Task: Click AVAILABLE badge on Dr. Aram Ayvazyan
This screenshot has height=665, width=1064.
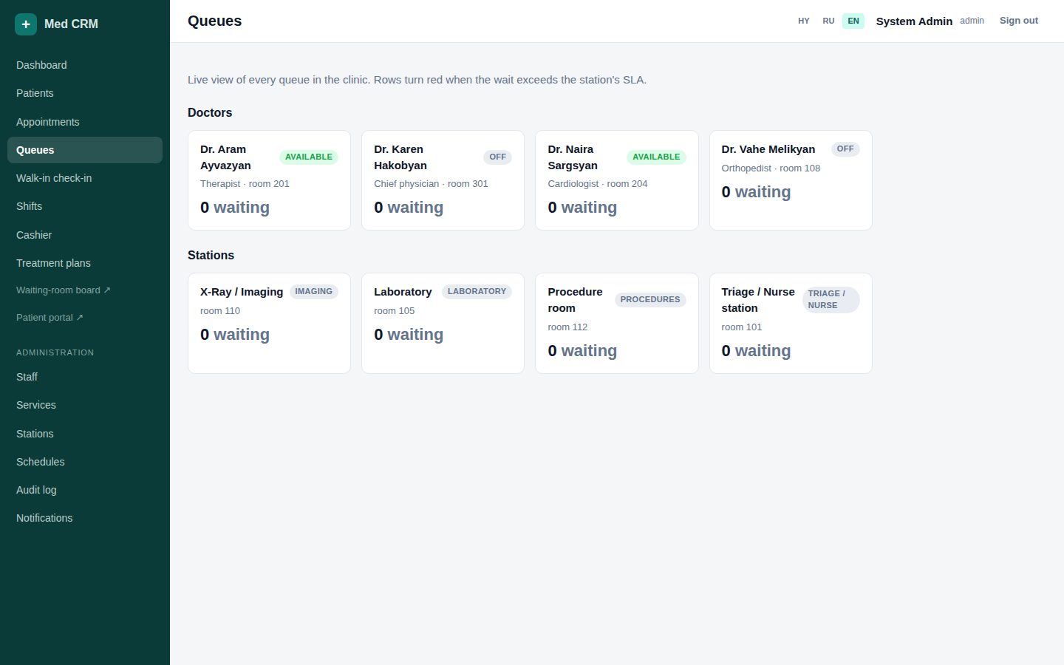Action: tap(309, 157)
